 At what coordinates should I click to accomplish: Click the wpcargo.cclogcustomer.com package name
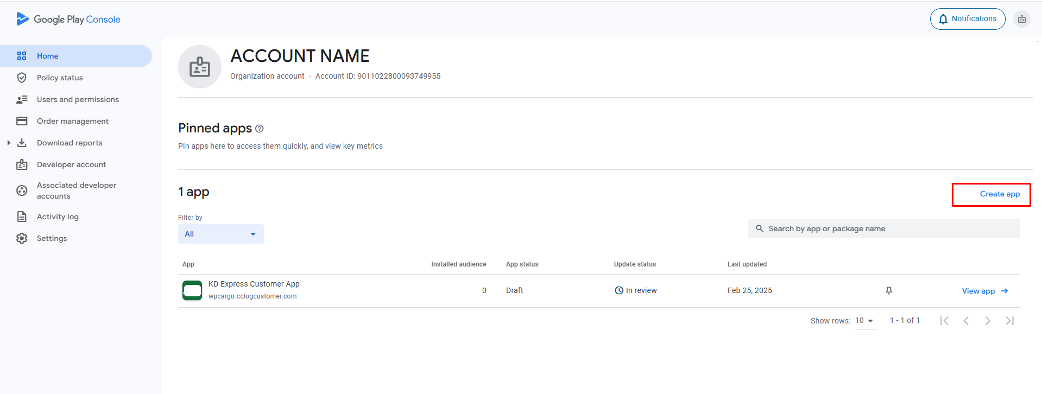pyautogui.click(x=252, y=296)
